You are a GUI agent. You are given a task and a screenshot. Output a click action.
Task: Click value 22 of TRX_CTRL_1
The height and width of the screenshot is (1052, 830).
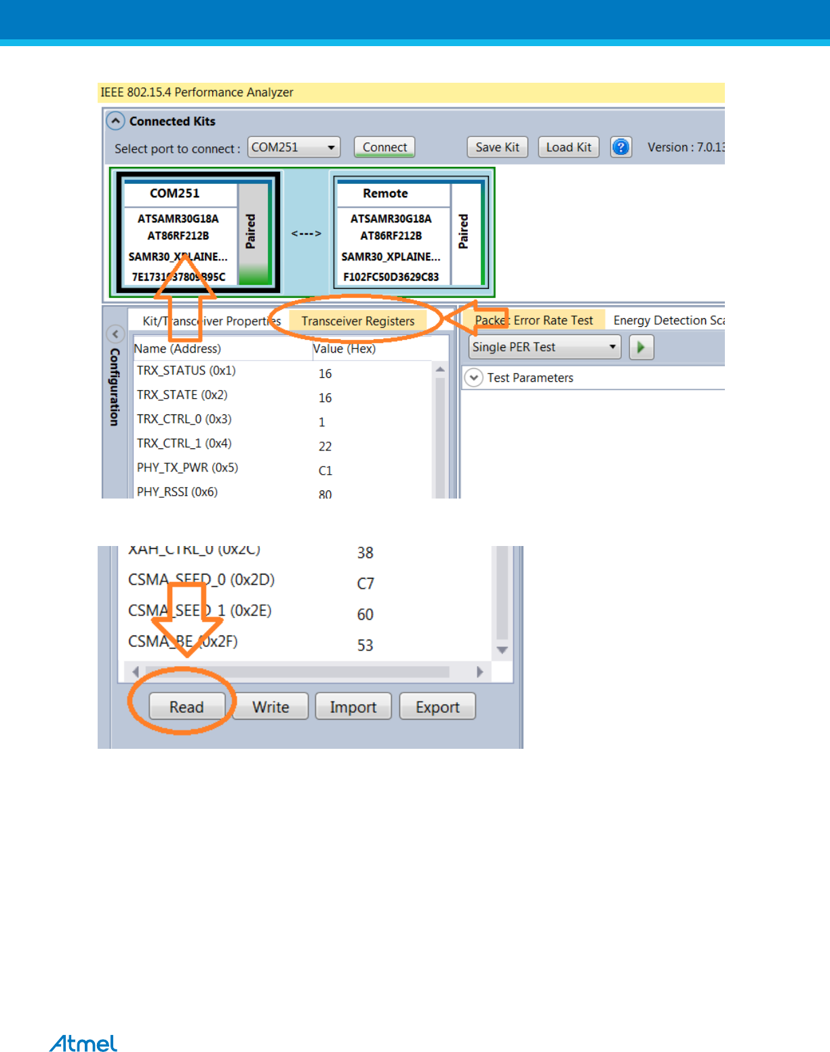point(325,446)
